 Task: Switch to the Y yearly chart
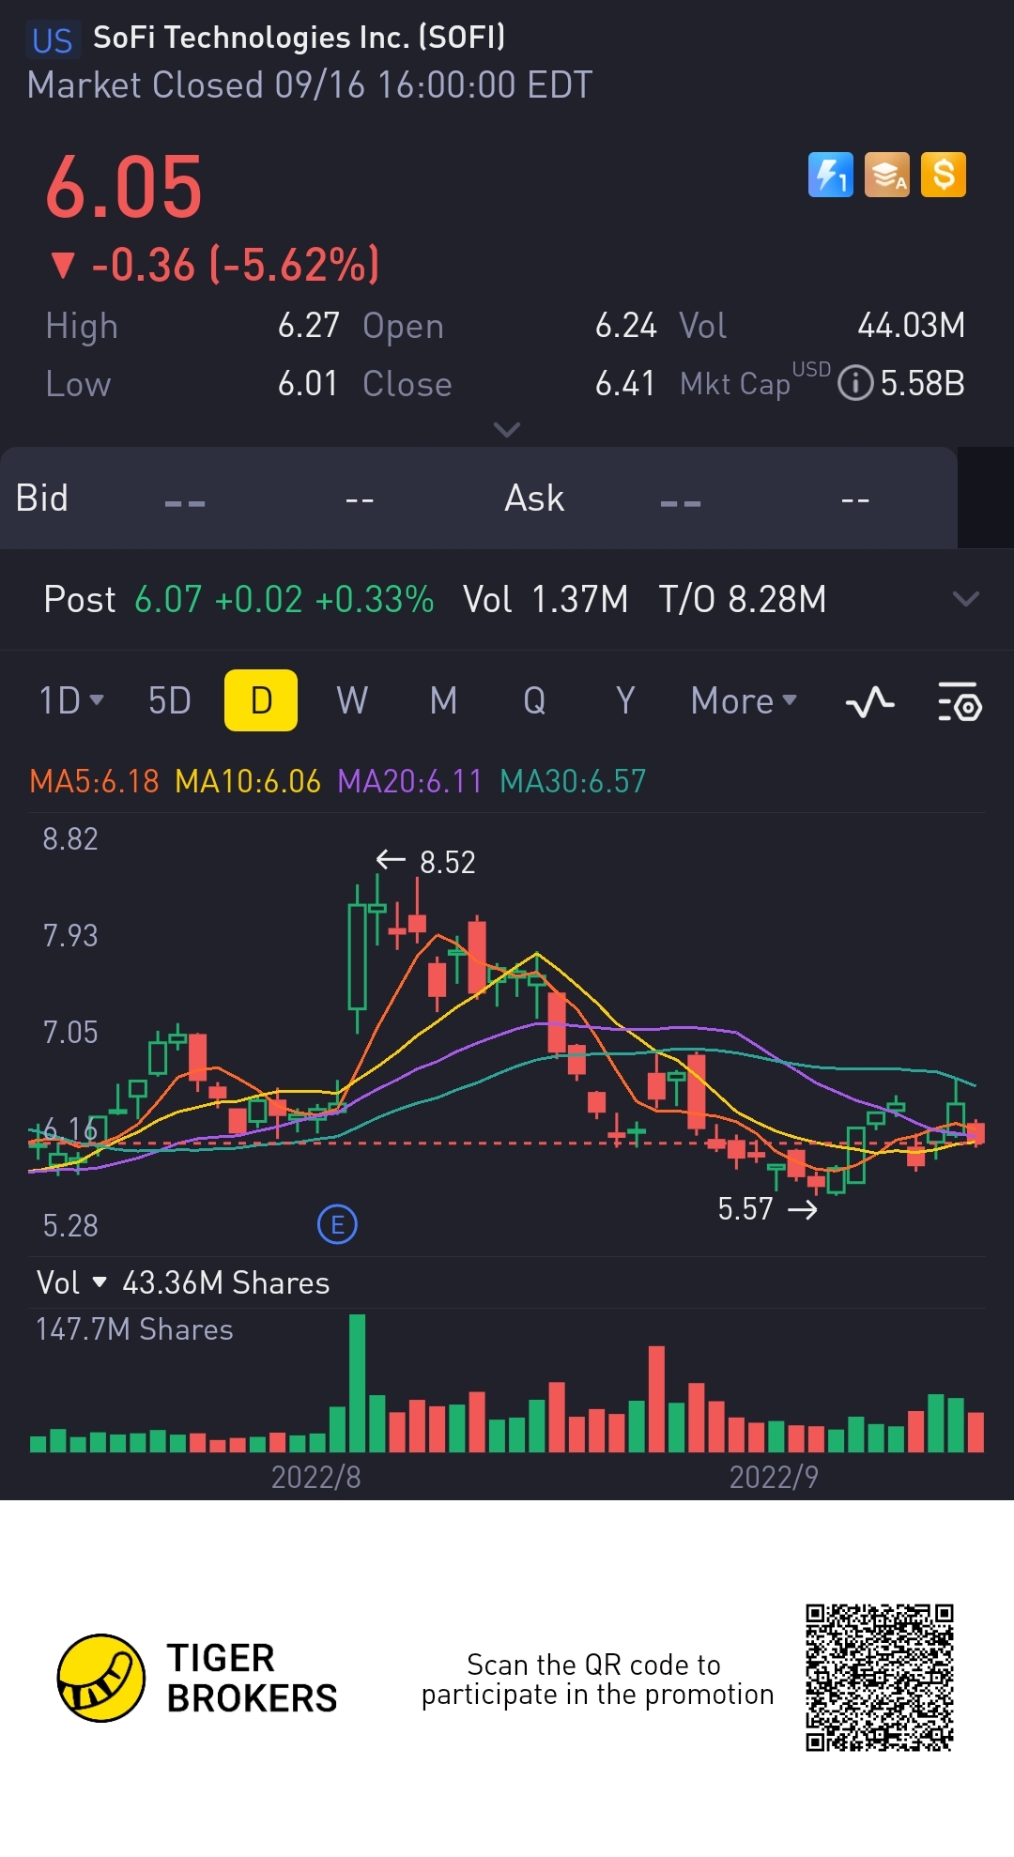[x=625, y=700]
